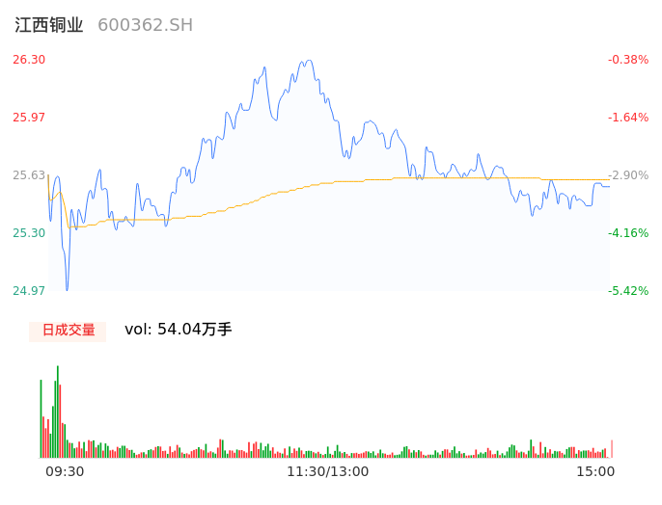
Task: Click the 25.63 price axis label
Action: click(x=29, y=175)
